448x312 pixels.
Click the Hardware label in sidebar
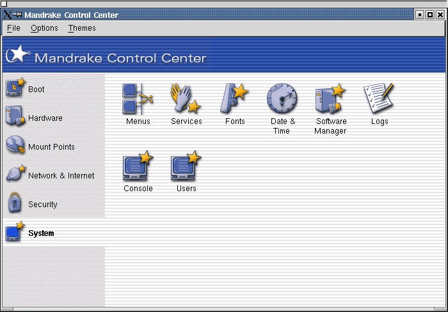click(x=45, y=118)
